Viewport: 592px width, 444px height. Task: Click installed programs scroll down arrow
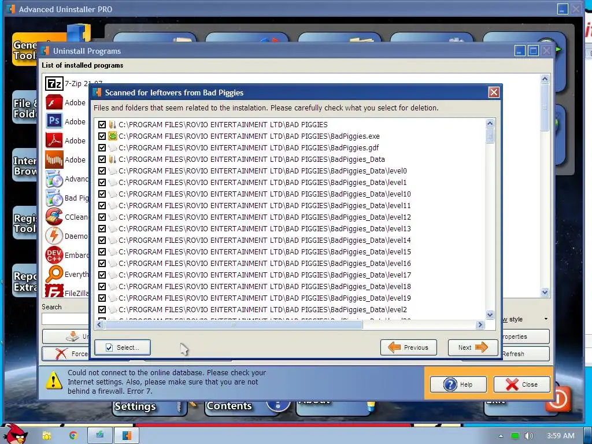[x=545, y=292]
